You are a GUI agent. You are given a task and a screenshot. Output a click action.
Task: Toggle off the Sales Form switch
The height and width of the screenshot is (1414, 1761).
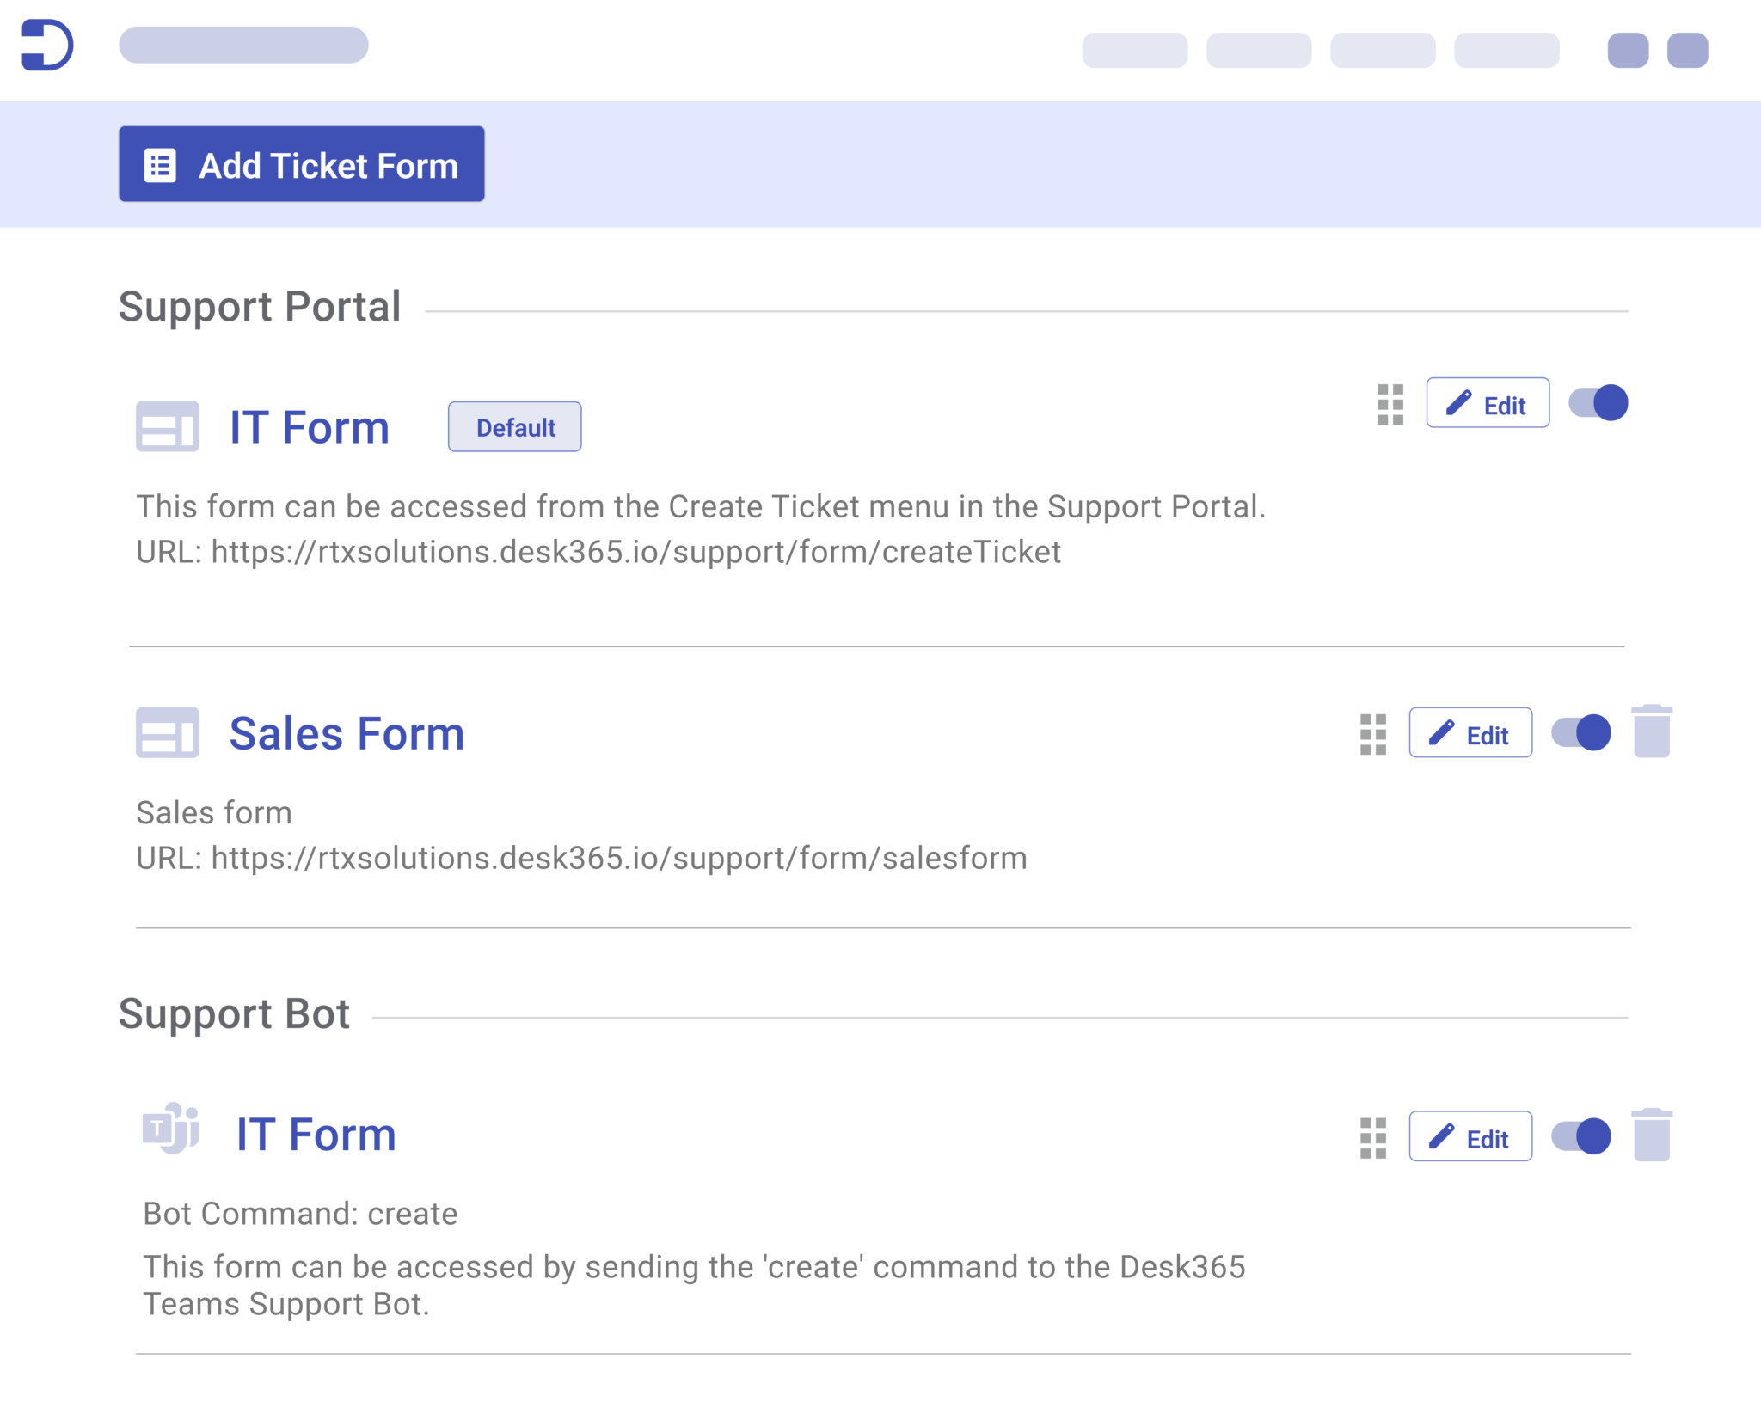click(1582, 732)
